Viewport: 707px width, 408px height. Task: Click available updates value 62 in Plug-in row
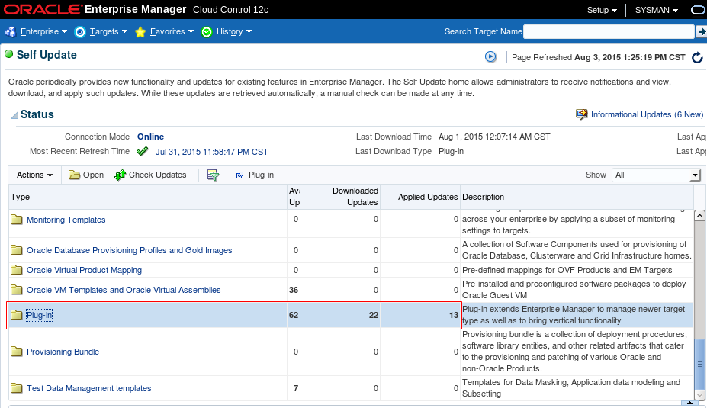(x=294, y=315)
